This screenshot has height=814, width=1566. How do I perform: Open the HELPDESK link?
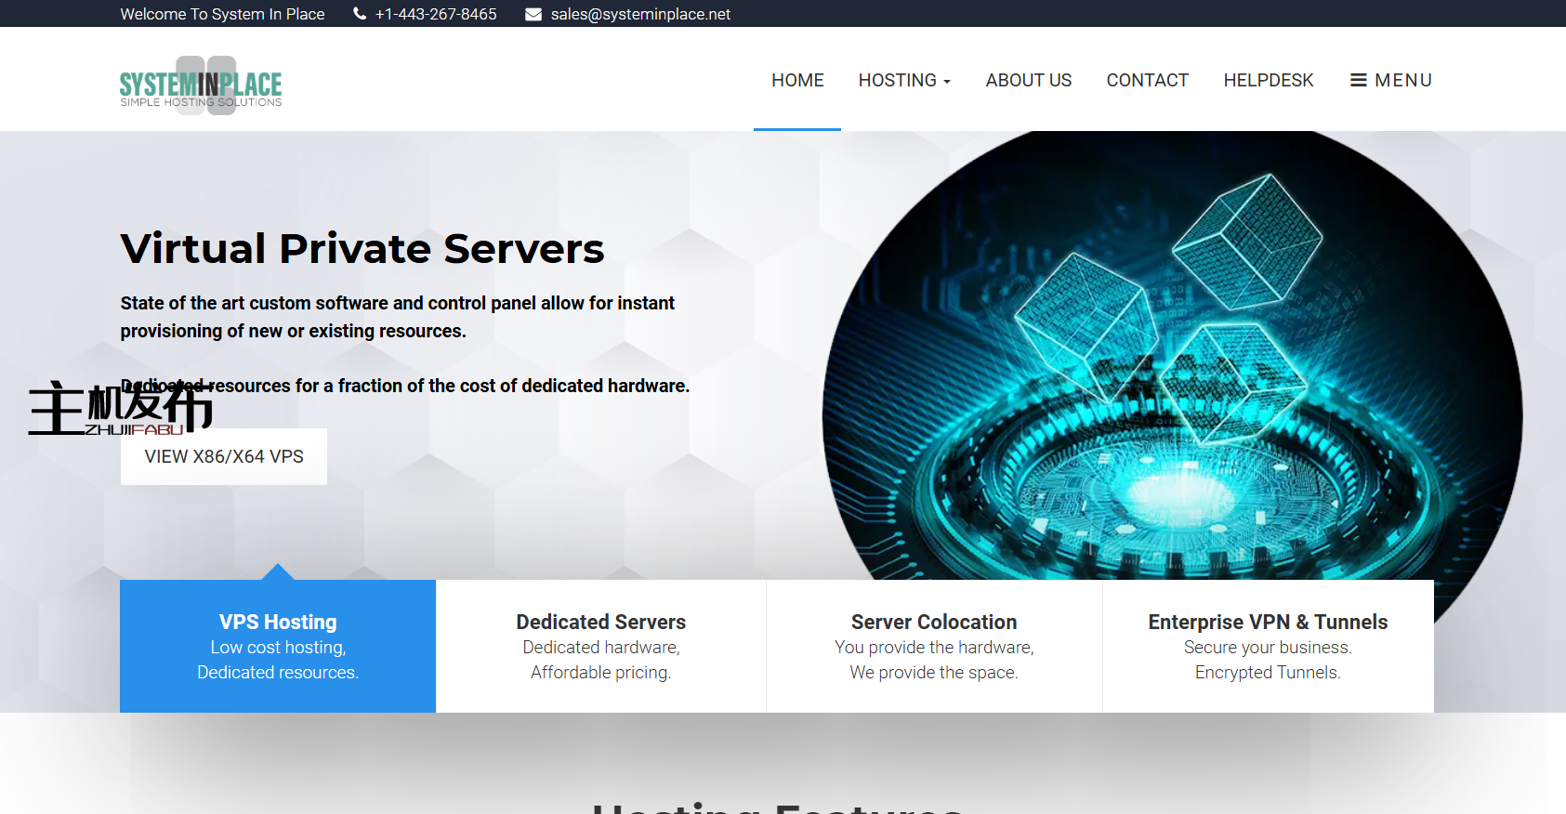[x=1268, y=81]
